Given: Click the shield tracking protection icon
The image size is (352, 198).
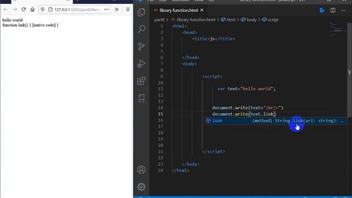Looking at the screenshot, I should coord(43,9).
